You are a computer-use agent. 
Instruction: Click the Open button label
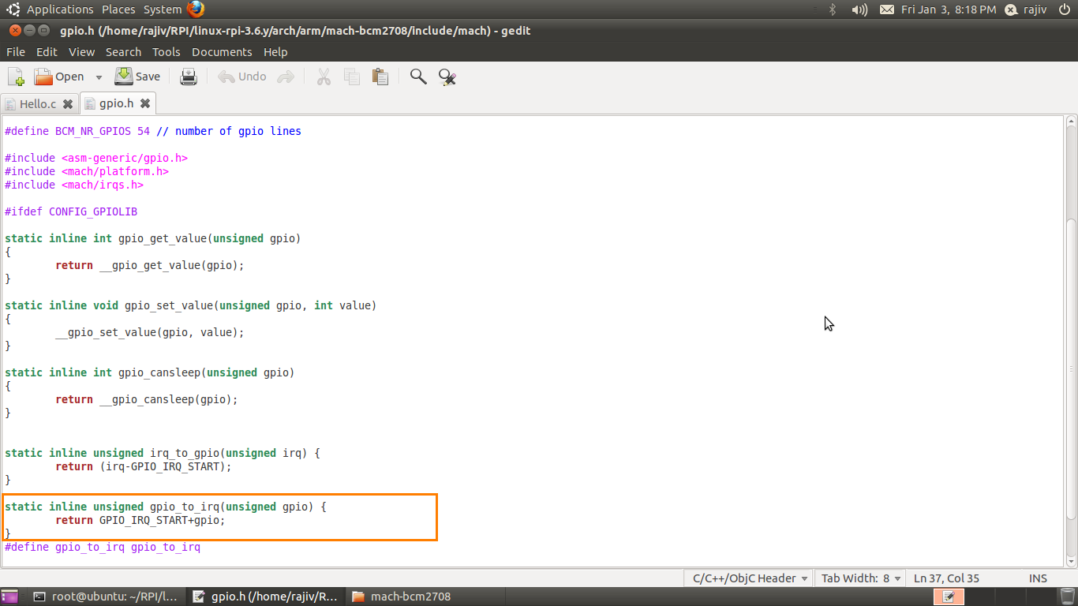pyautogui.click(x=69, y=76)
